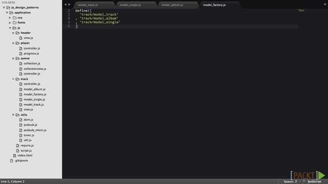Click the player folder icon
The width and height of the screenshot is (328, 184).
coord(17,43)
